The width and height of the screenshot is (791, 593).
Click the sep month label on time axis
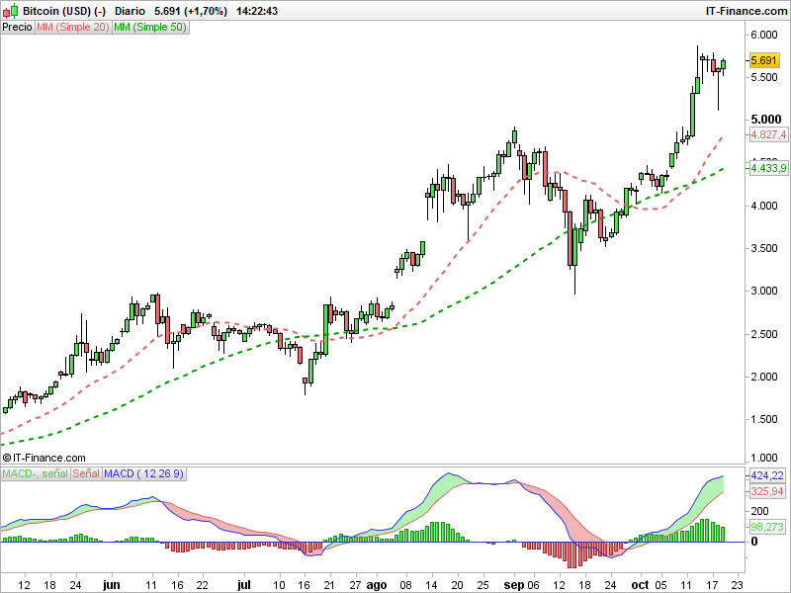coord(514,585)
